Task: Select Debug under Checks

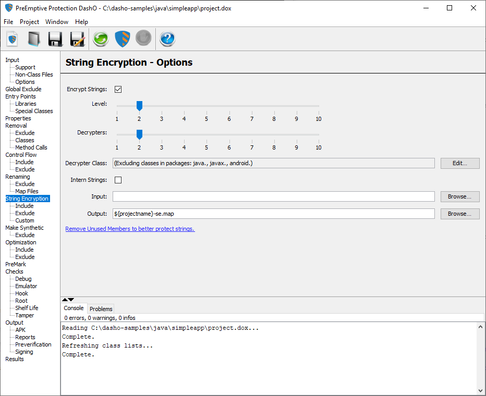Action: tap(23, 279)
